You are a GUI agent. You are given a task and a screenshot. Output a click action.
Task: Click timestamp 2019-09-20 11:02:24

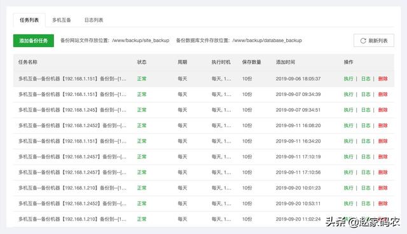click(298, 219)
